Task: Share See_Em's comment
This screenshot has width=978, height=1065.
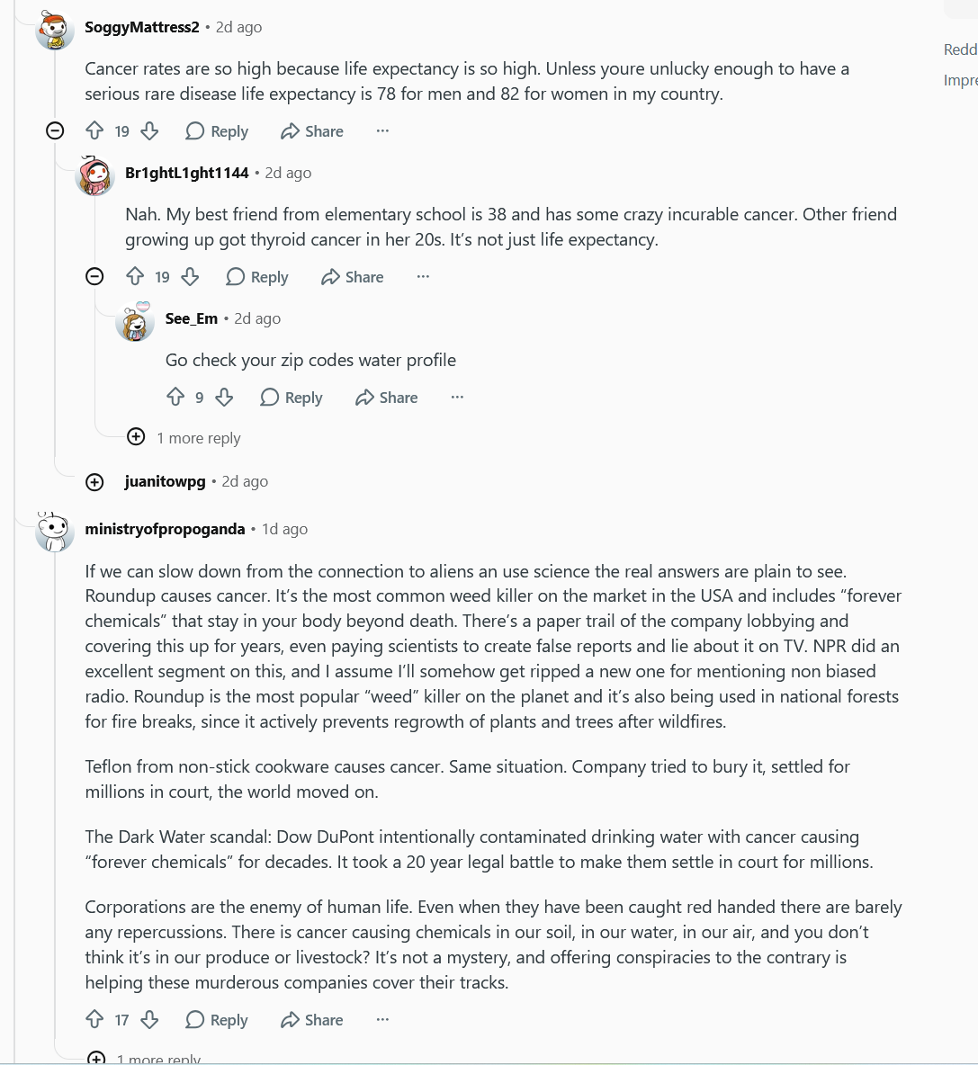Action: point(387,398)
